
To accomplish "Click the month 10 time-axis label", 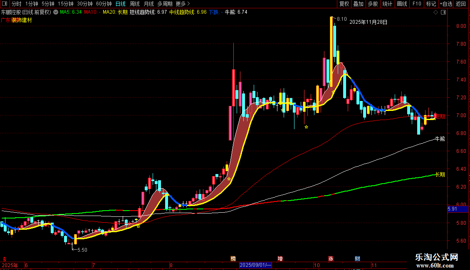I will tap(317, 265).
